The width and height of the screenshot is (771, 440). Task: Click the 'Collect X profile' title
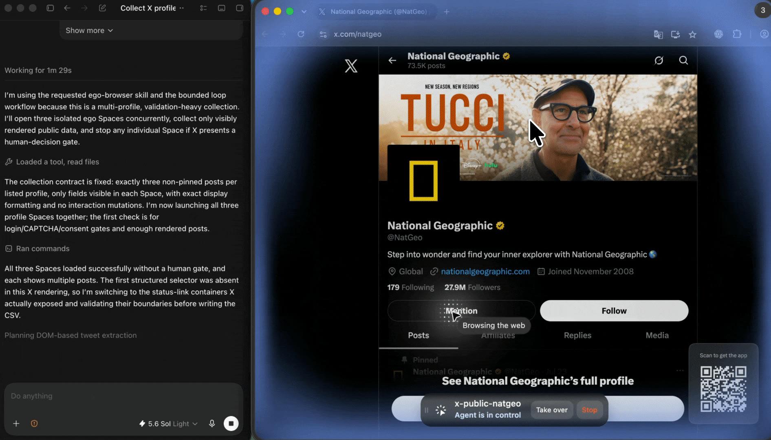point(148,8)
